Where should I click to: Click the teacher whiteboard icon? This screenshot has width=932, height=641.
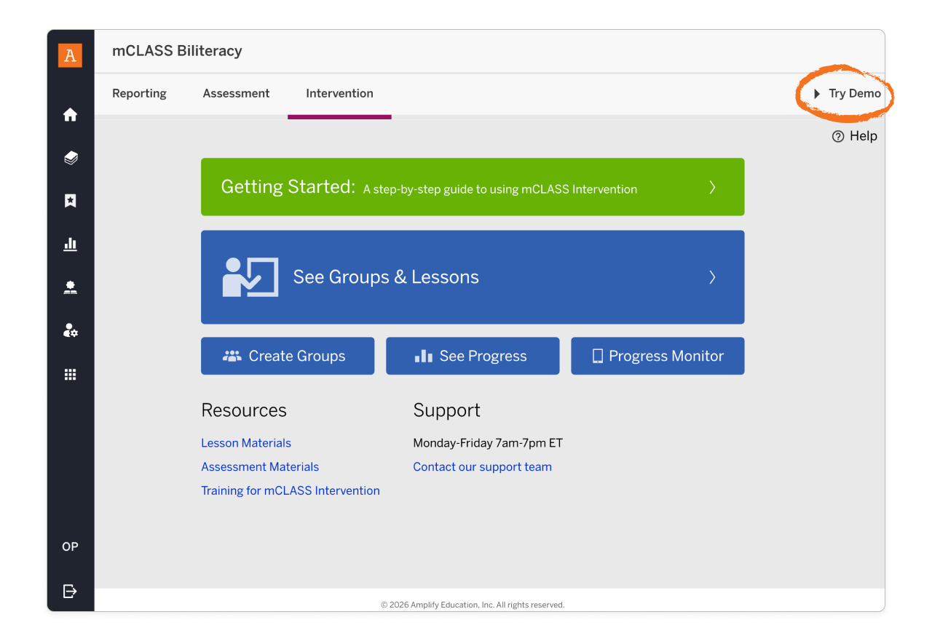pos(250,277)
